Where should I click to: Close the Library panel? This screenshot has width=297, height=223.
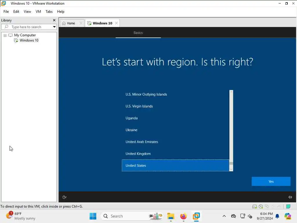tap(54, 20)
